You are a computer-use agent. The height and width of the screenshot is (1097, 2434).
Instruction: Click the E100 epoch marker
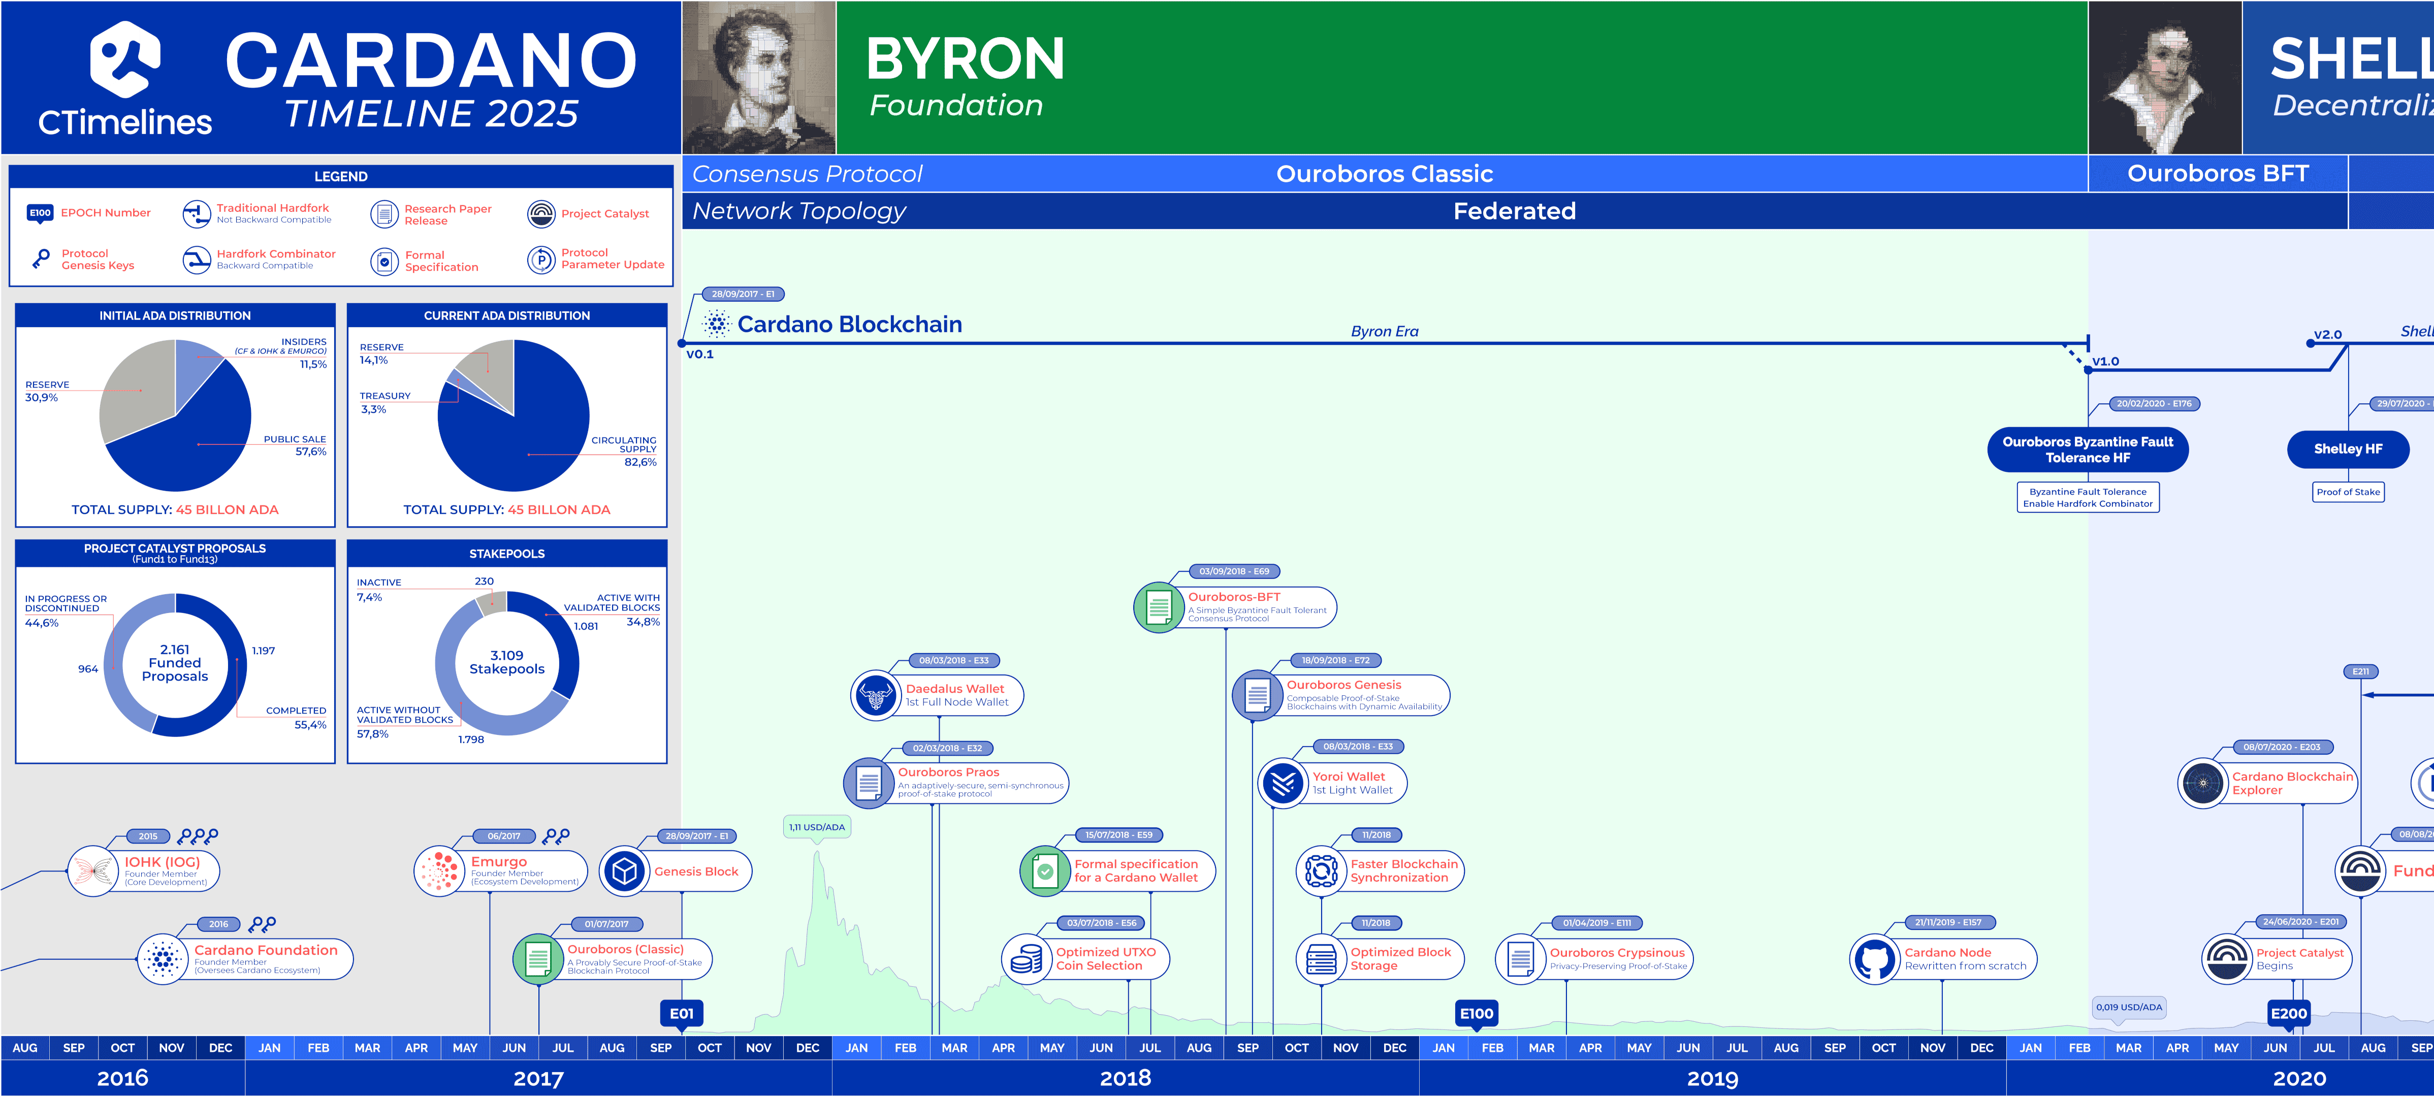click(1476, 1014)
